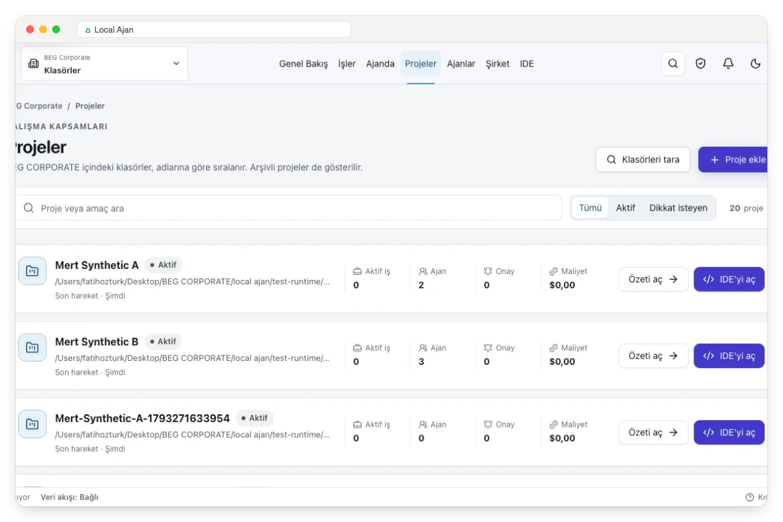The height and width of the screenshot is (522, 783).
Task: Click the 20 proje count
Action: click(x=746, y=208)
